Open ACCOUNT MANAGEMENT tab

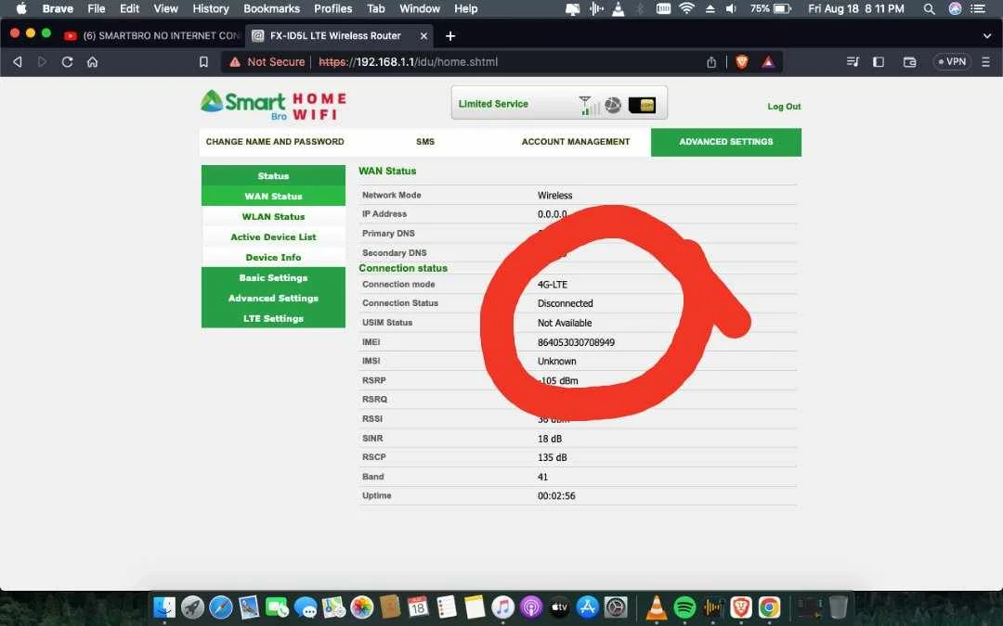576,142
